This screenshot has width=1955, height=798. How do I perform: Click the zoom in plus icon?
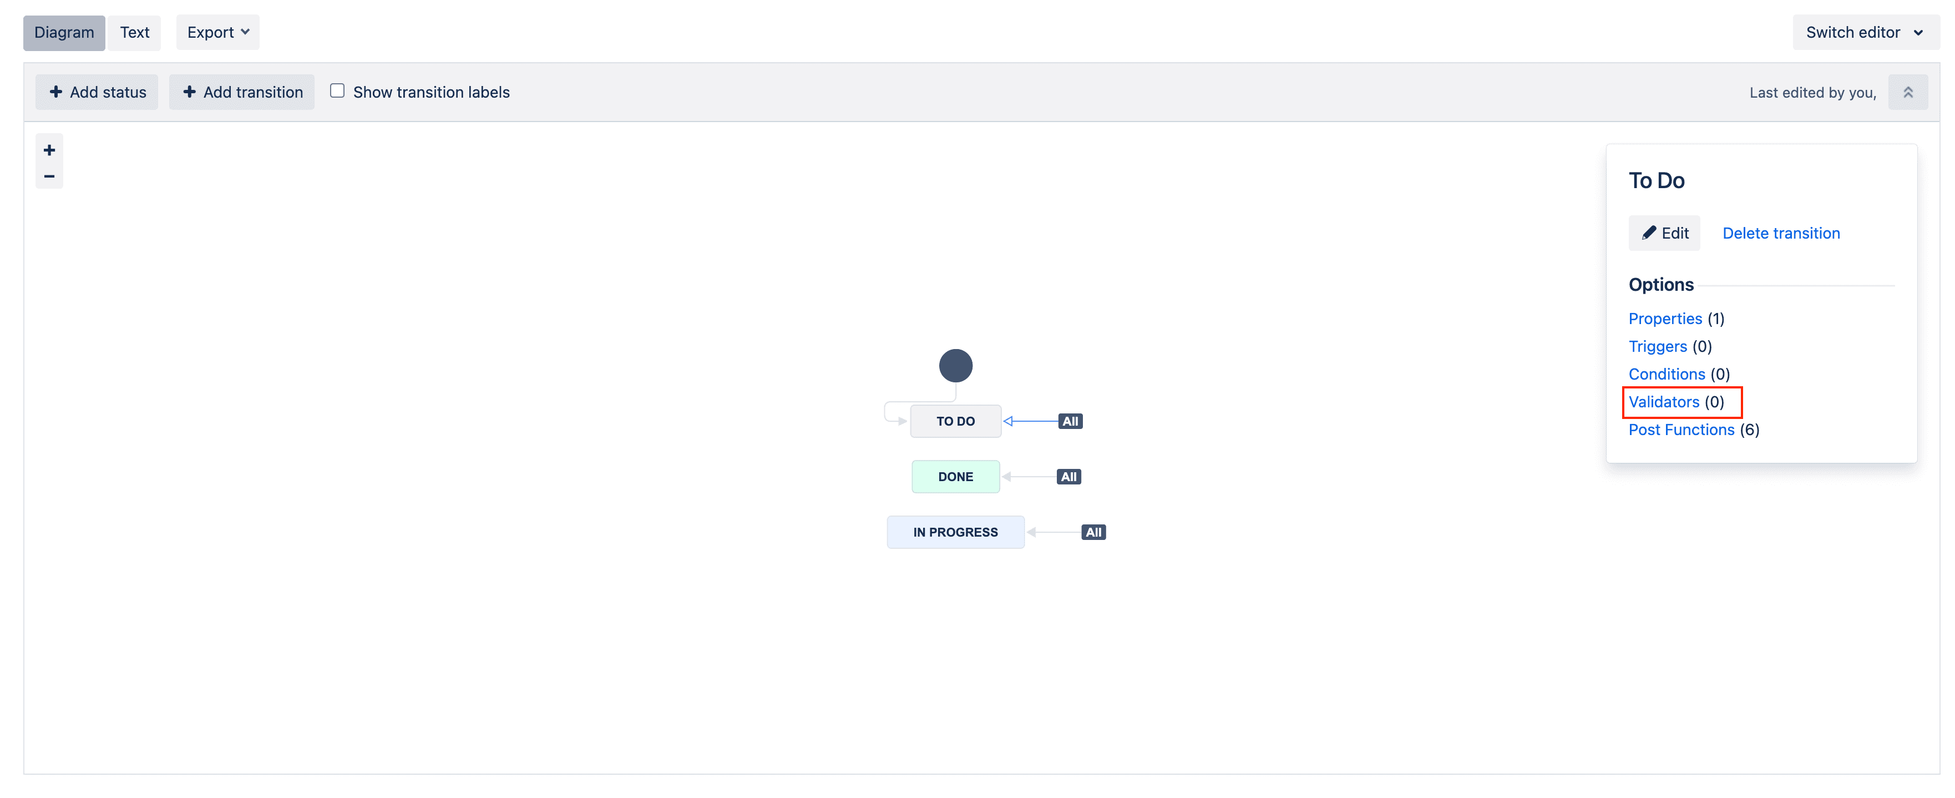click(x=47, y=150)
